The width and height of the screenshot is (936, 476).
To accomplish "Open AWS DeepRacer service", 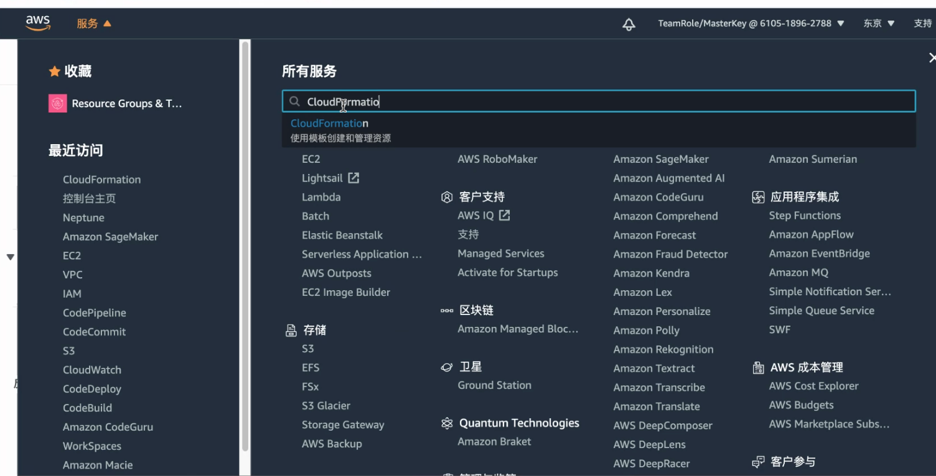I will pos(651,464).
